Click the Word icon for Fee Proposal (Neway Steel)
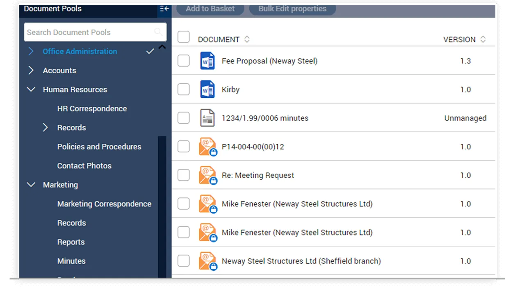This screenshot has width=513, height=292. (x=207, y=61)
